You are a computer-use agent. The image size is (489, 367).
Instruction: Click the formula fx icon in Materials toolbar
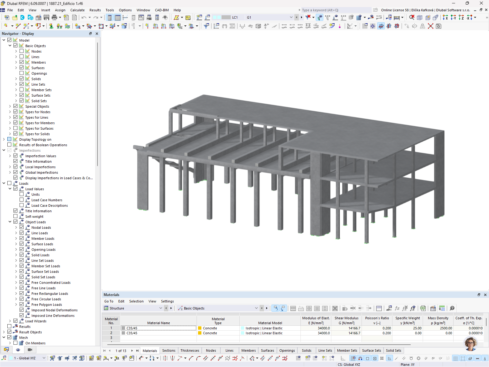pyautogui.click(x=397, y=308)
